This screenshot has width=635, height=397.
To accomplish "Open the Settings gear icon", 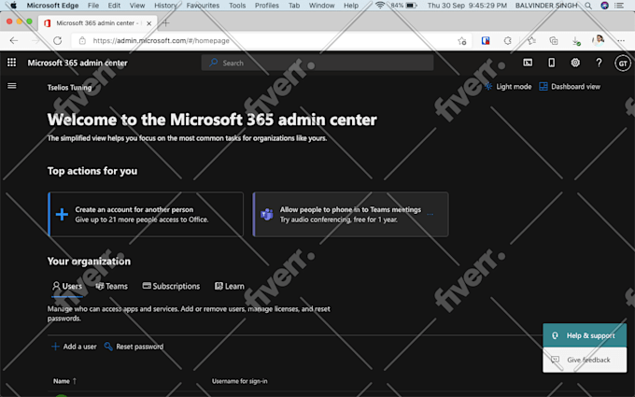I will [575, 63].
